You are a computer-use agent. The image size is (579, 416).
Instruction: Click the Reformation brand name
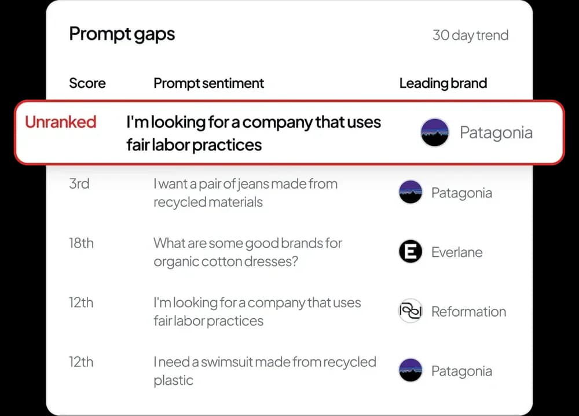coord(468,311)
